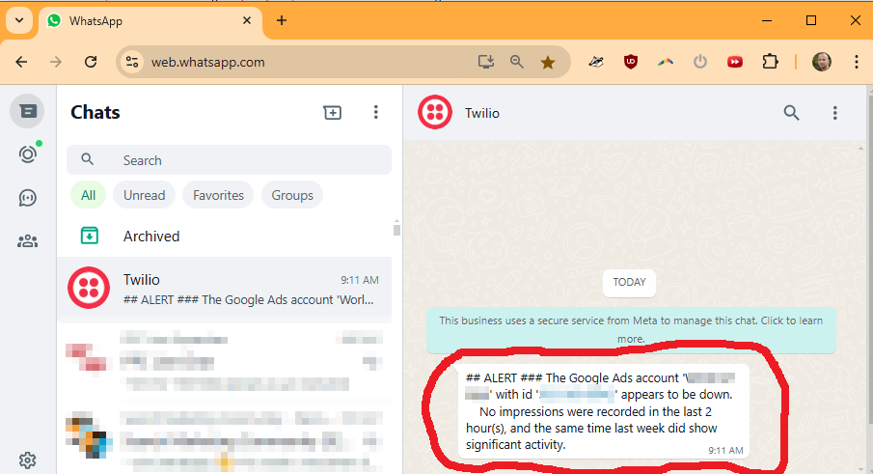Close the WhatsApp browser tab
Image resolution: width=873 pixels, height=474 pixels.
click(247, 20)
